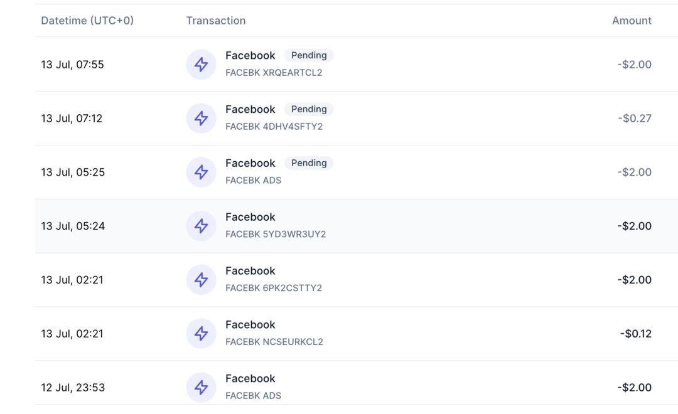Click the Transaction column header
The width and height of the screenshot is (678, 414).
[x=215, y=21]
